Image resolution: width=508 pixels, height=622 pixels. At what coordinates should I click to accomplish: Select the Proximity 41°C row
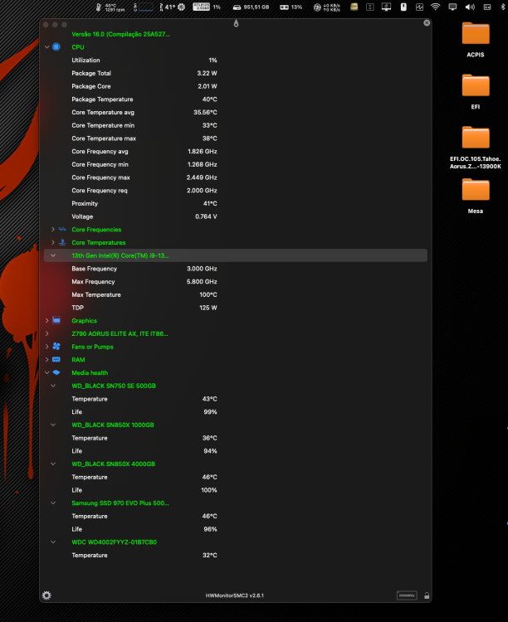(236, 203)
